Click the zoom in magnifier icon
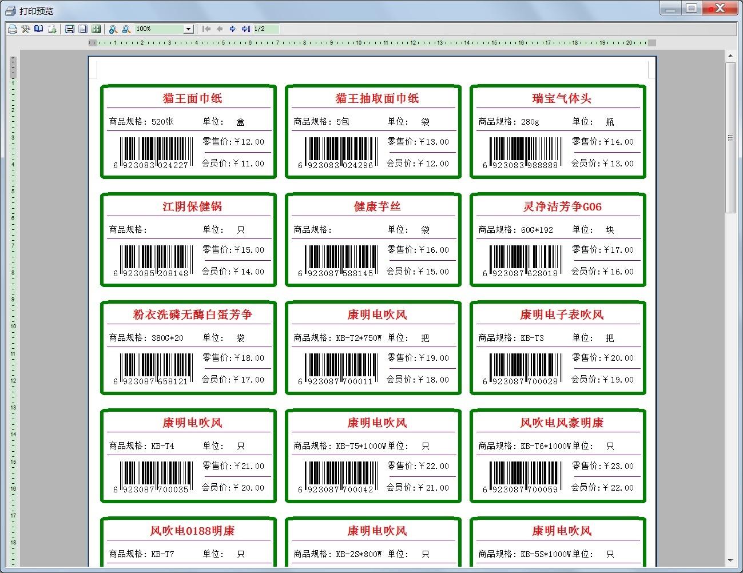Image resolution: width=743 pixels, height=573 pixels. pos(113,29)
